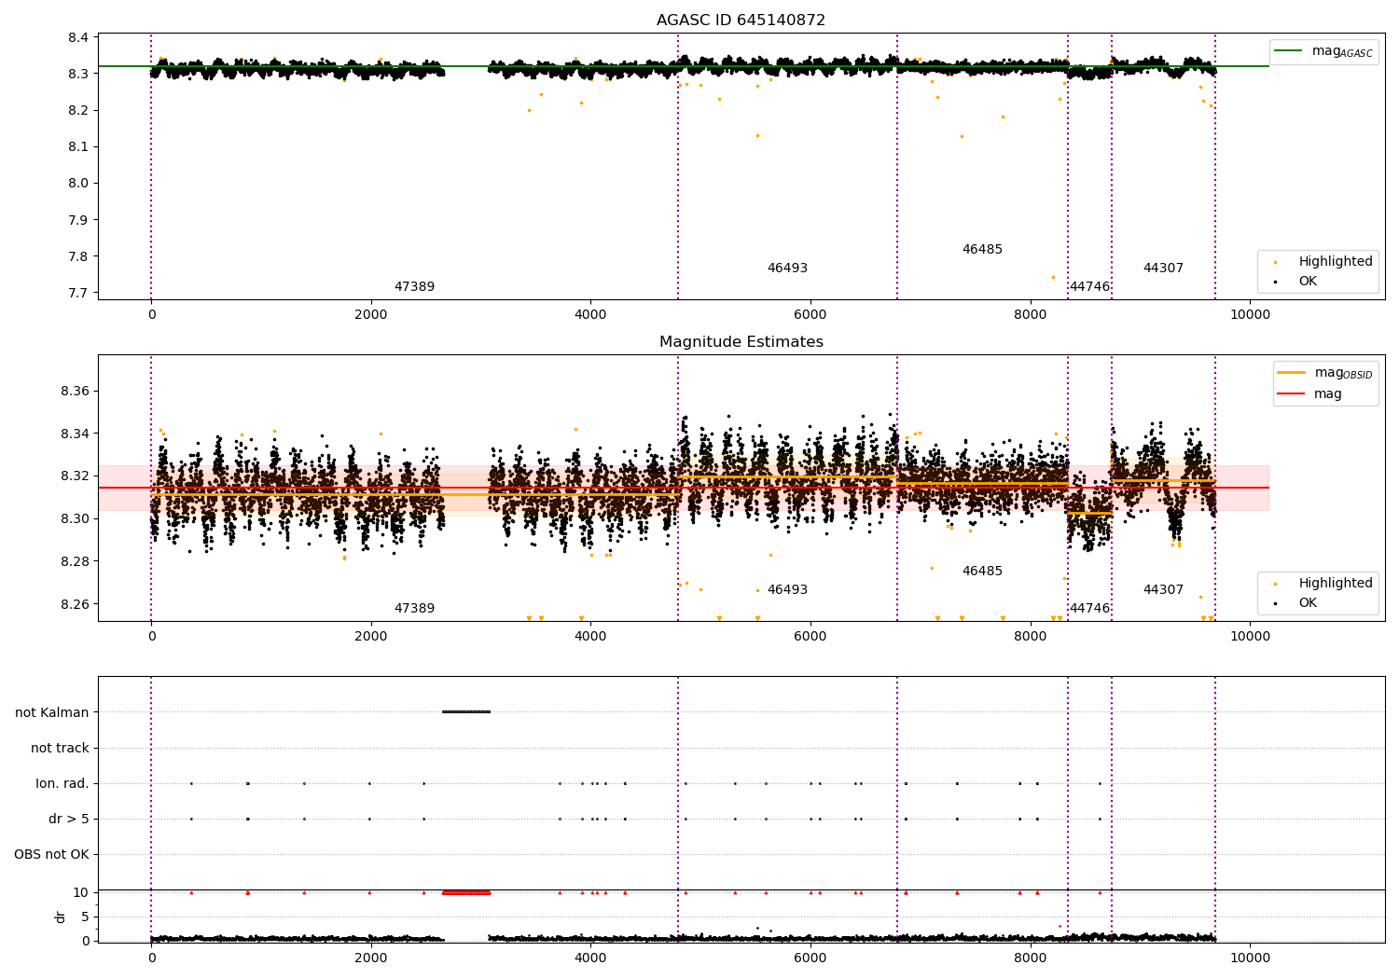Click the 8.32 y-axis tick label

(75, 476)
